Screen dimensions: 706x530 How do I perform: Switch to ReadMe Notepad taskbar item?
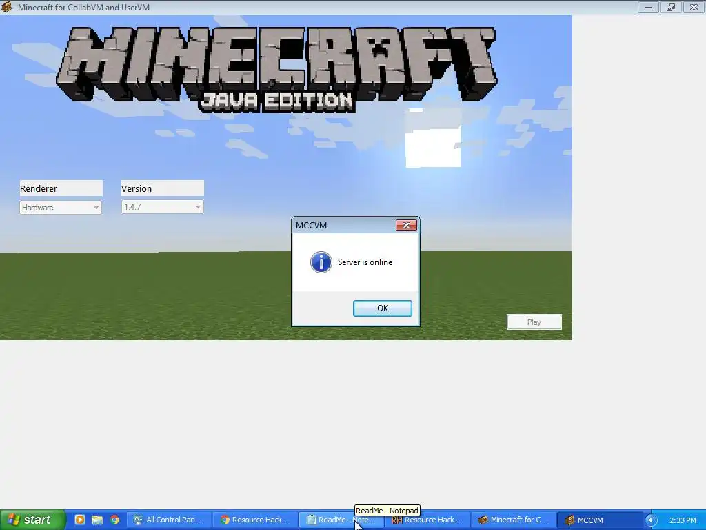(x=341, y=520)
